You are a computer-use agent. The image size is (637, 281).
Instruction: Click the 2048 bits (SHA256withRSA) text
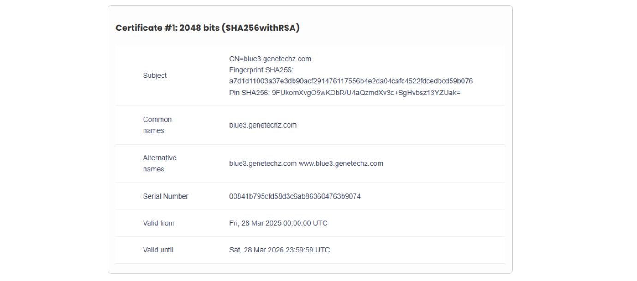[x=240, y=28]
